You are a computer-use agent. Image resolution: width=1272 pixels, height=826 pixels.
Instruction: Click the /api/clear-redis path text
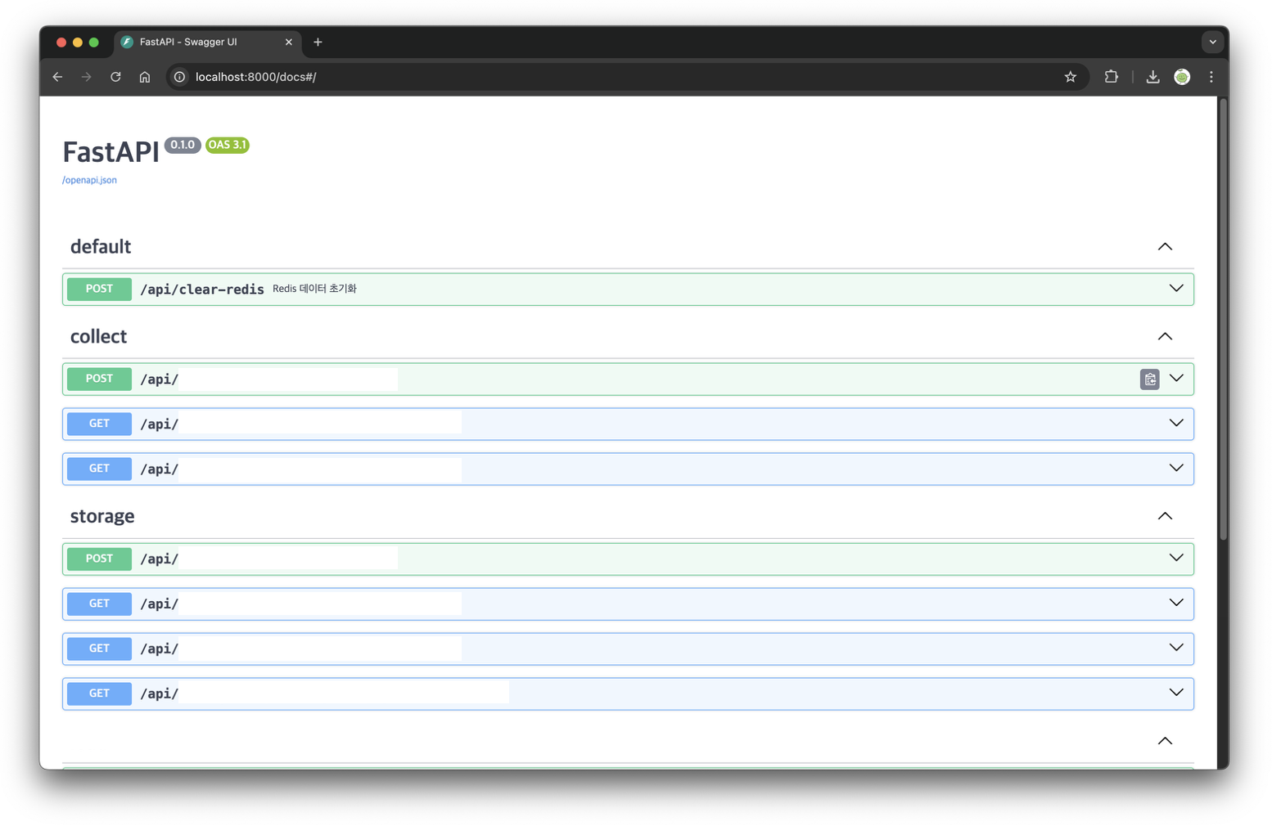202,290
